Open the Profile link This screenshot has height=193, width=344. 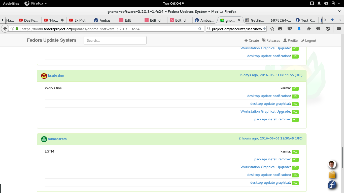[x=290, y=40]
